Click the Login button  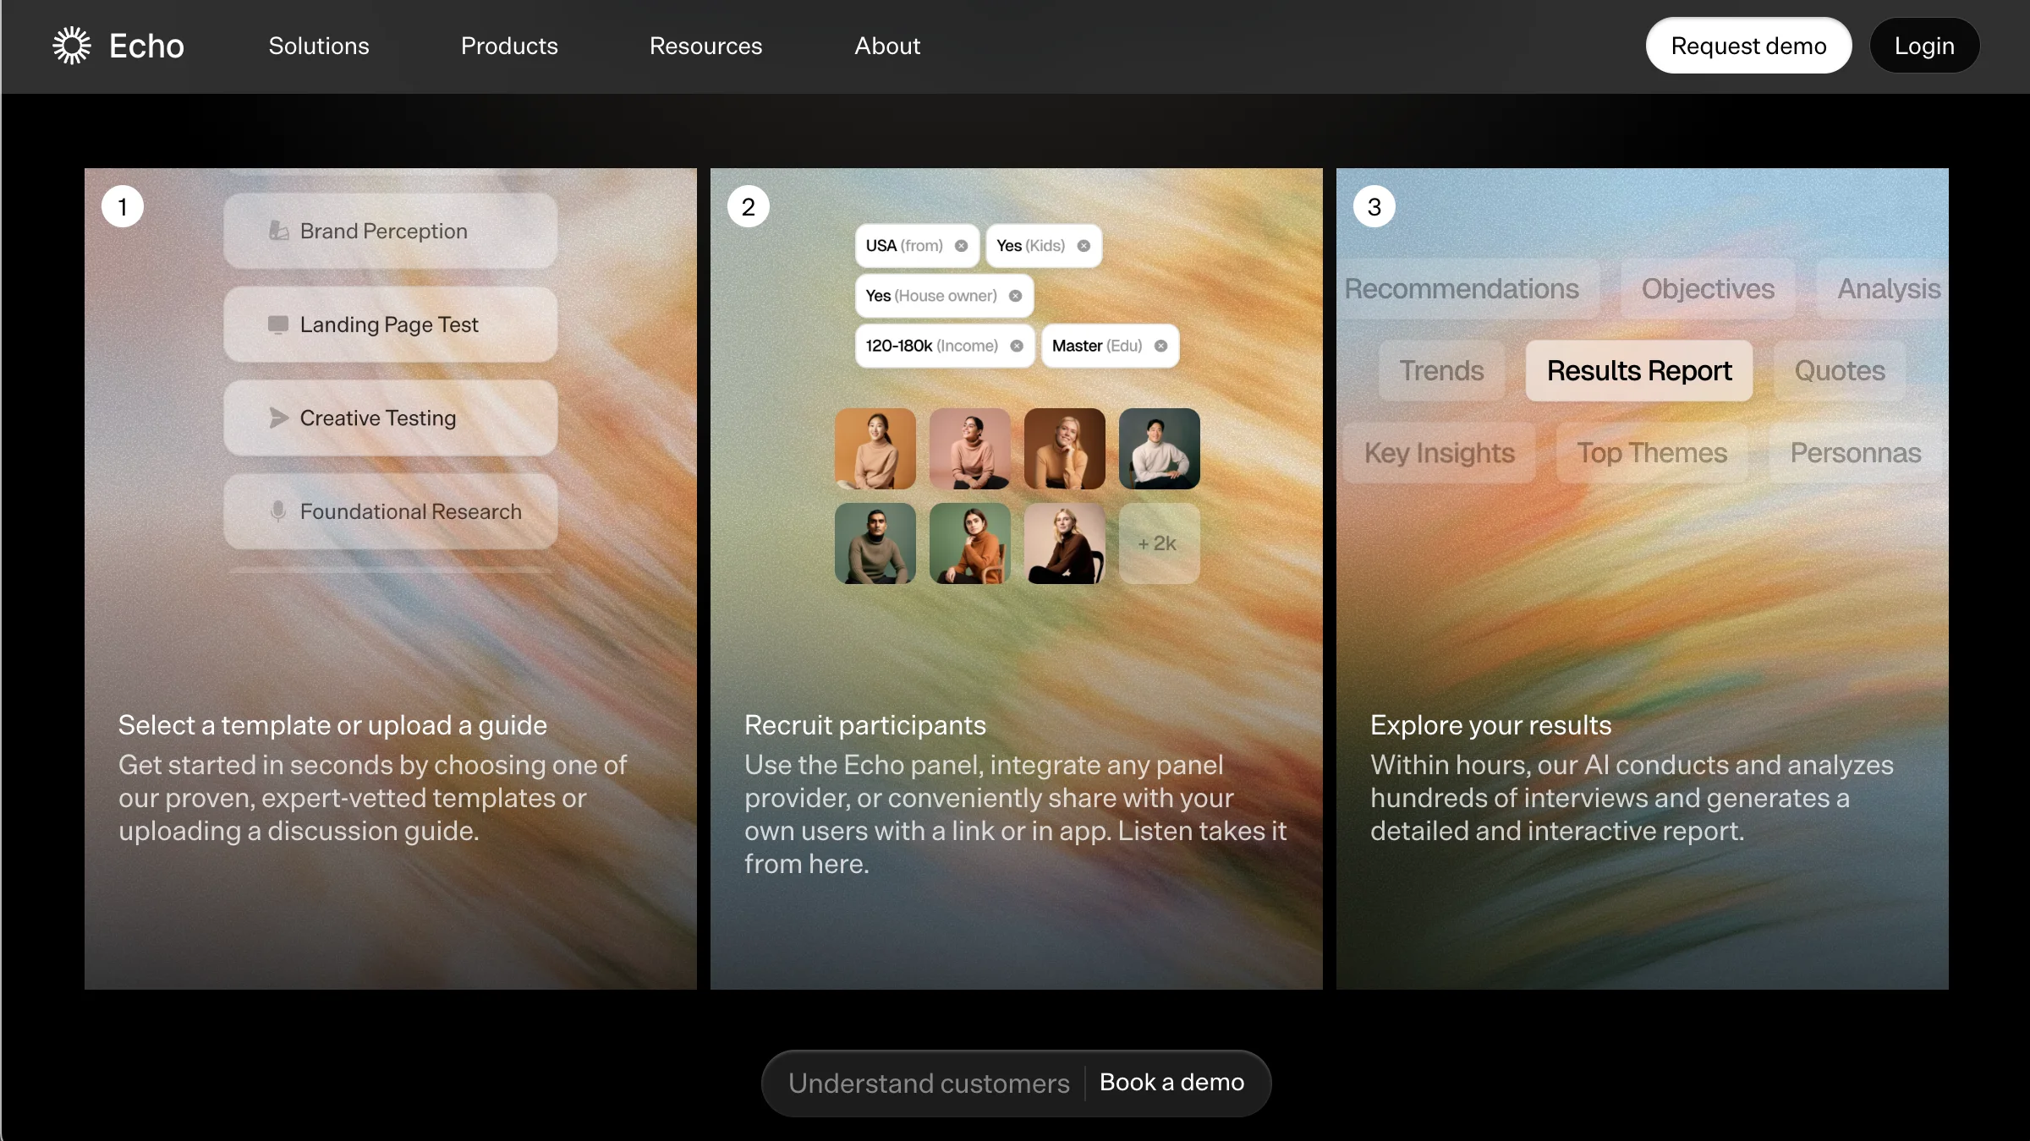pos(1924,46)
